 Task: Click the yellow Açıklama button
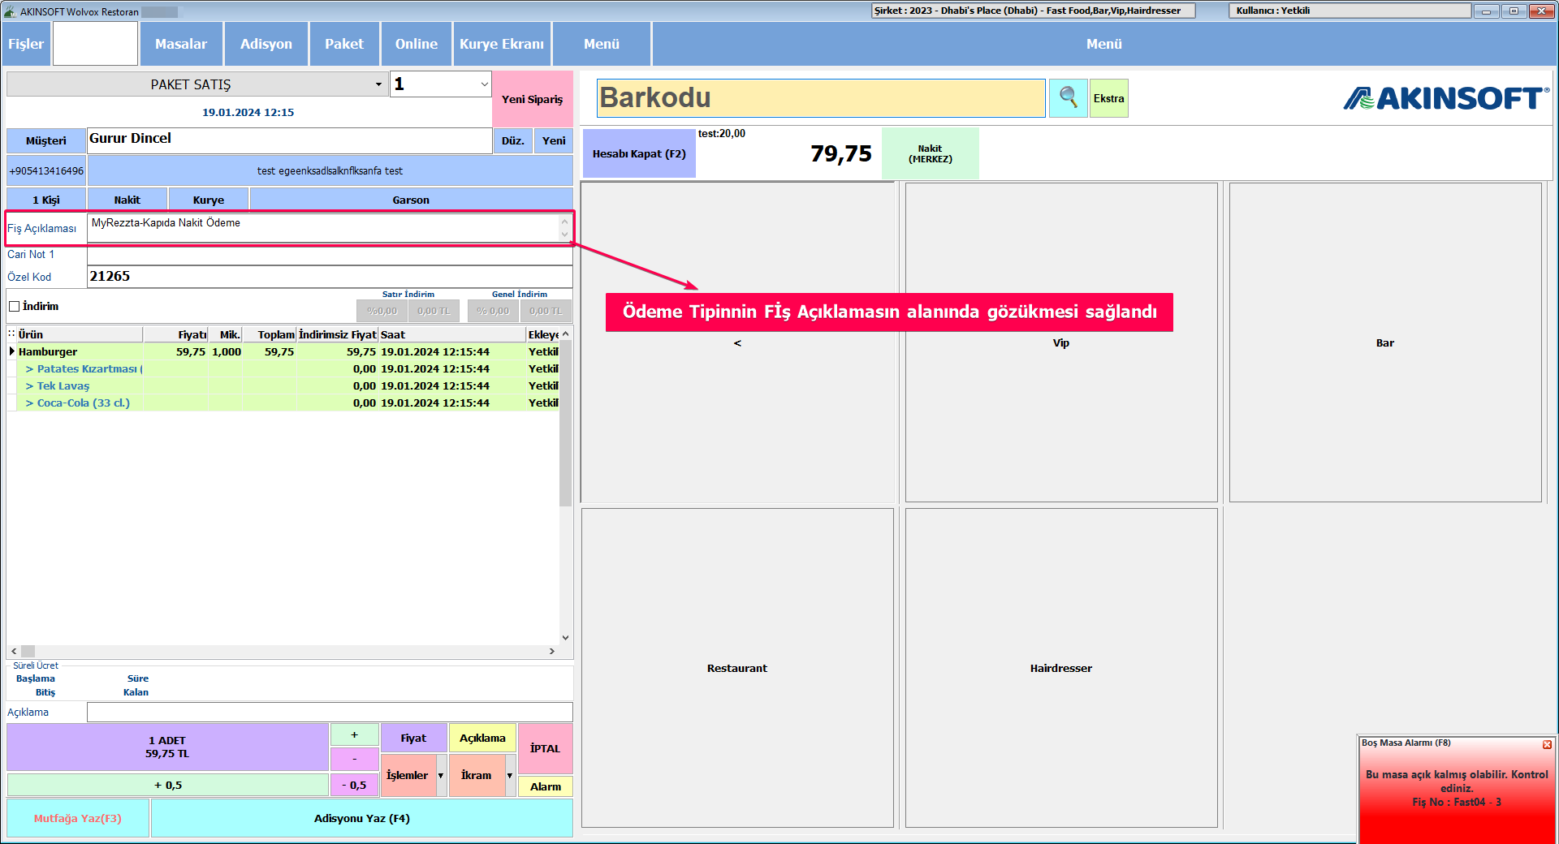(482, 738)
